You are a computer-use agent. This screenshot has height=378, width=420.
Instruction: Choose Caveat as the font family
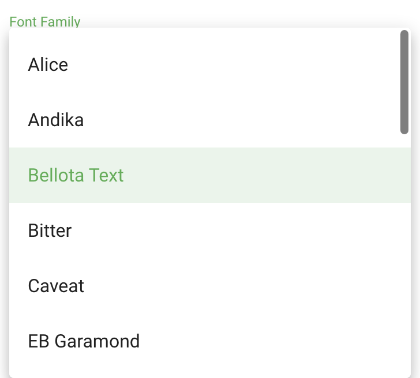[210, 286]
